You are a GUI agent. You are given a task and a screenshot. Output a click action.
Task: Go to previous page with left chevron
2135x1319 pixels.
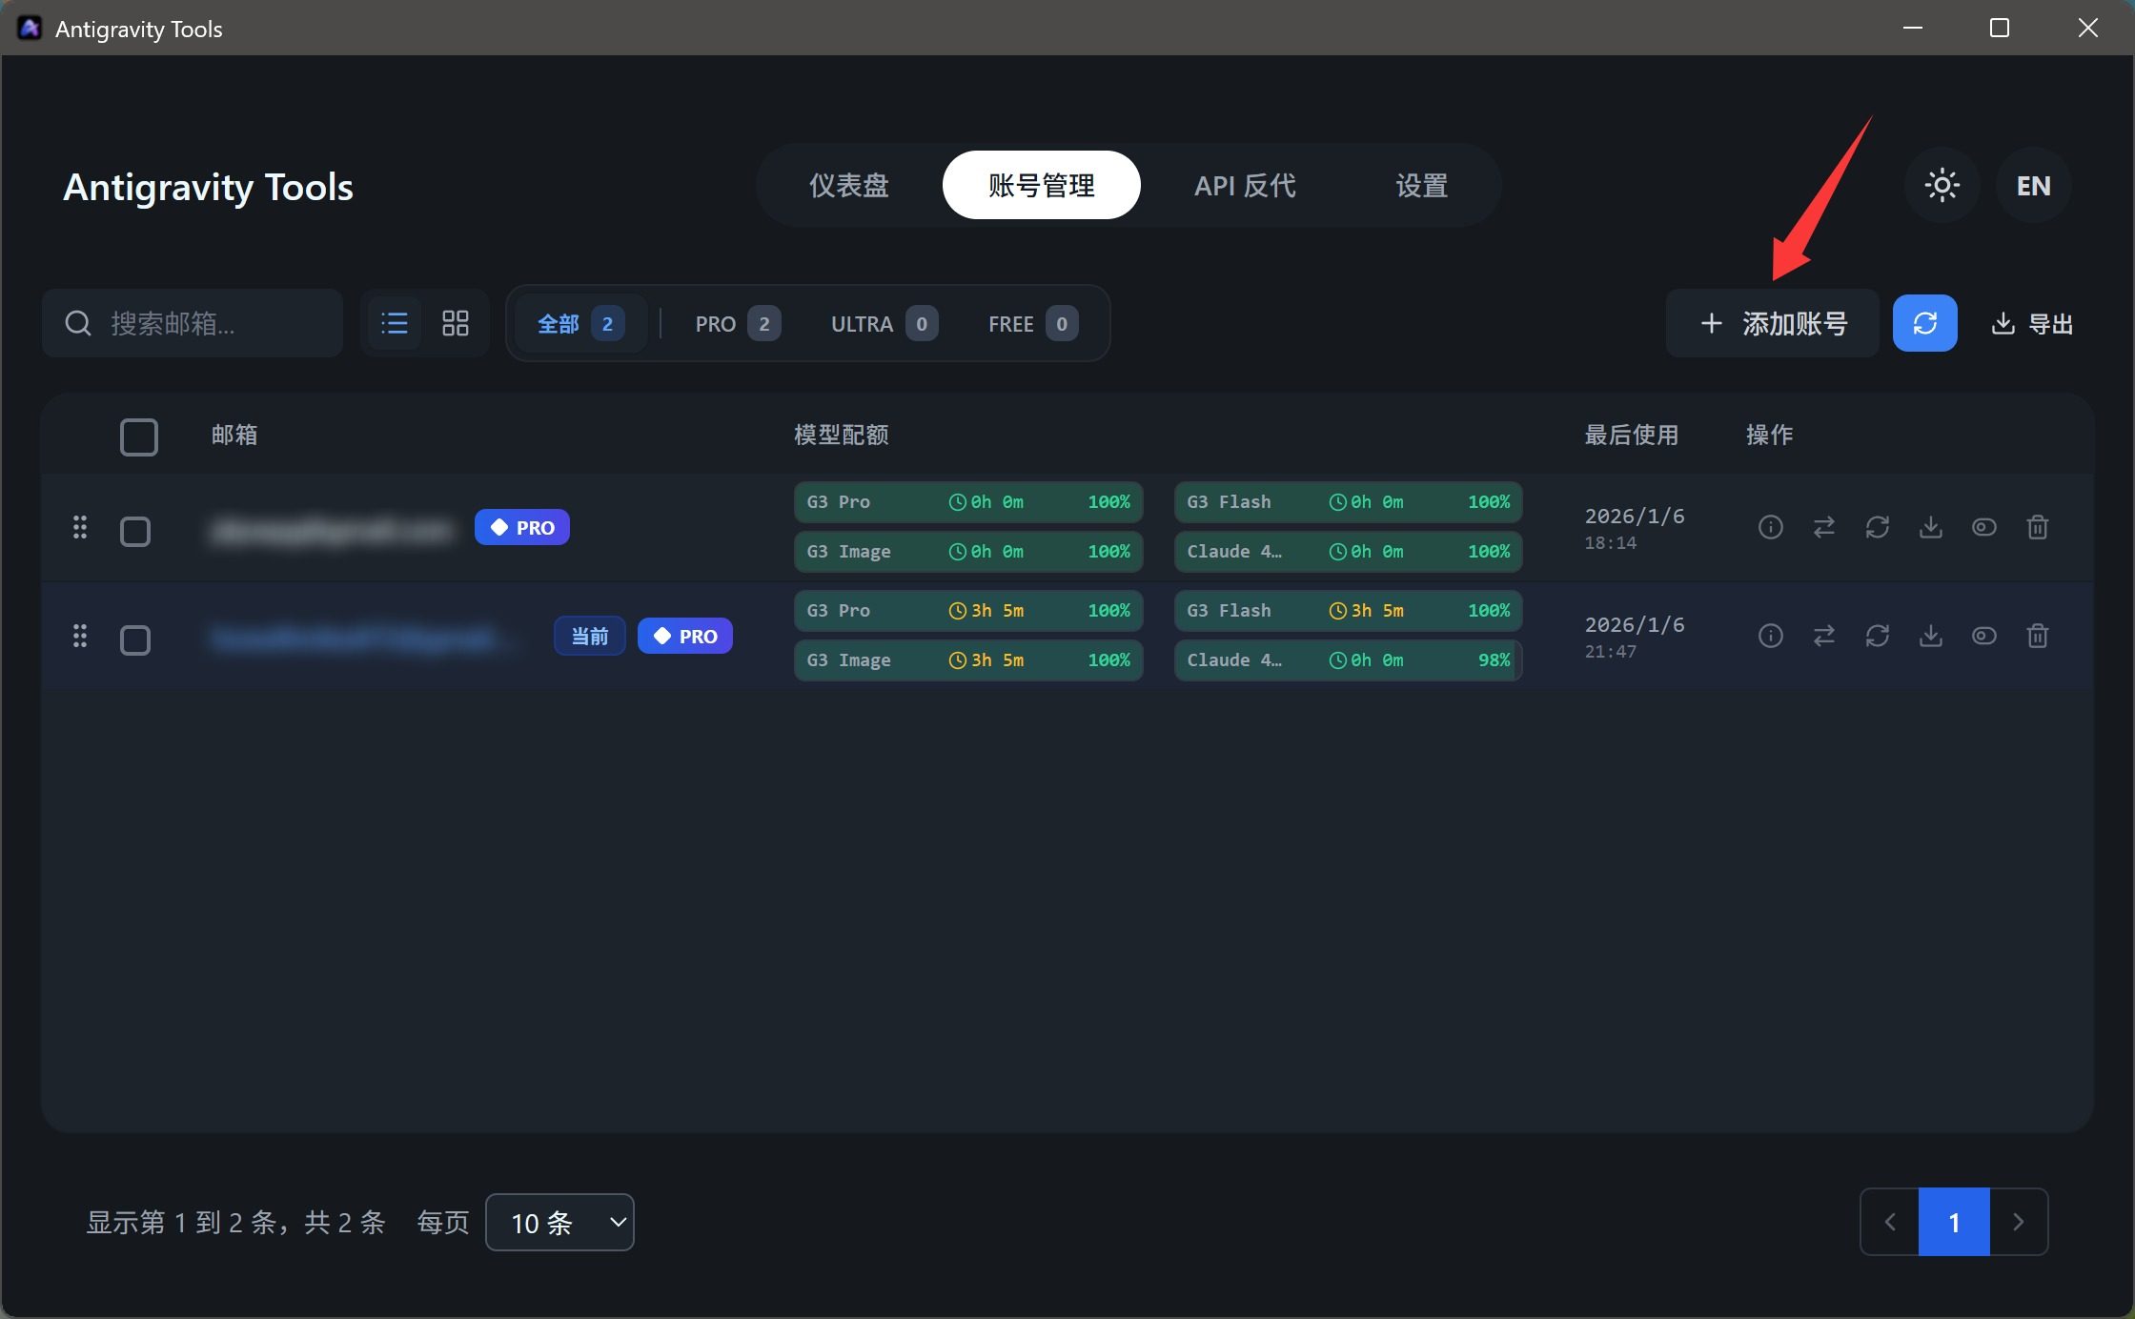(1889, 1222)
